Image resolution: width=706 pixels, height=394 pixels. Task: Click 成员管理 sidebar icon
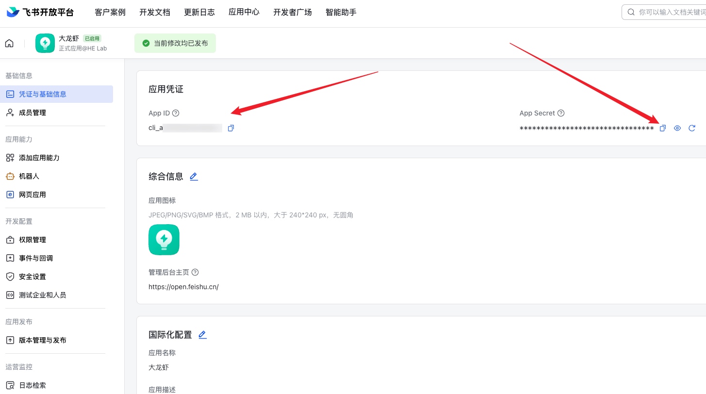[10, 113]
